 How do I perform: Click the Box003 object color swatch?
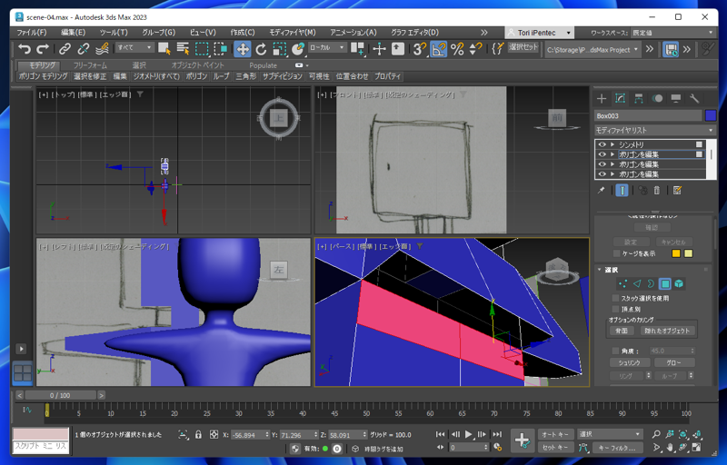pos(711,115)
